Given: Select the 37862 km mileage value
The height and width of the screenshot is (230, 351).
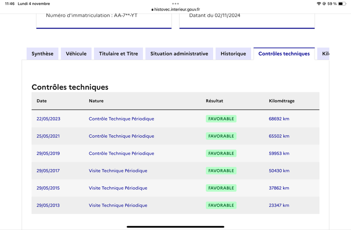Looking at the screenshot, I should 279,188.
